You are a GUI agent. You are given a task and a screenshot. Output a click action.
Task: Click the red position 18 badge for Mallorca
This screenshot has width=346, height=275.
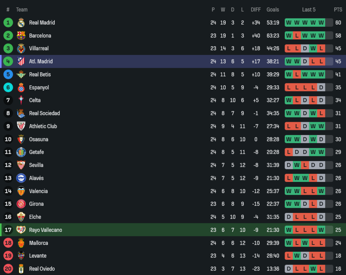(8, 243)
